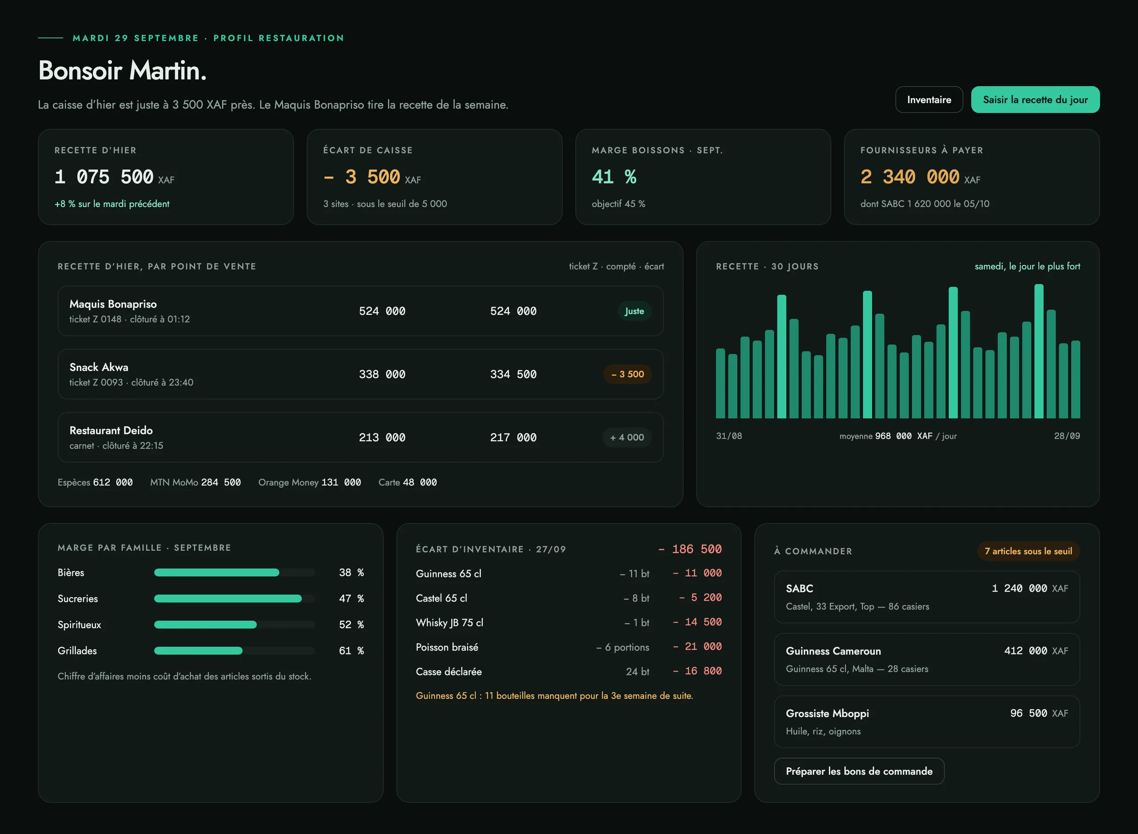1138x834 pixels.
Task: Click the Juste status badge
Action: tap(634, 311)
